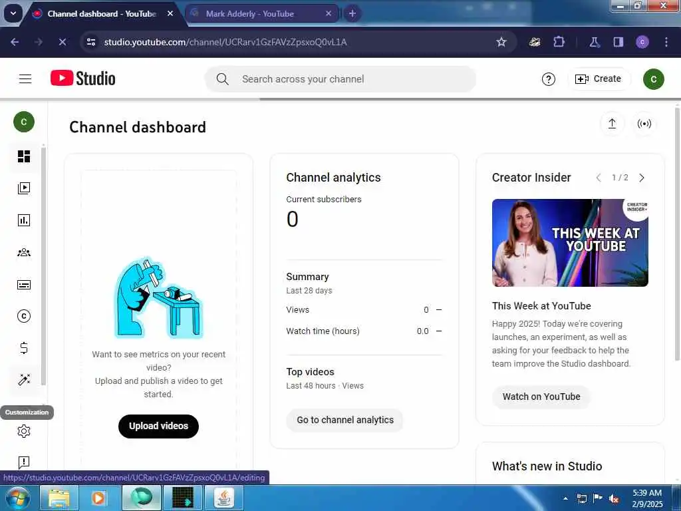
Task: Click the YouTube Studio logo
Action: click(x=83, y=79)
